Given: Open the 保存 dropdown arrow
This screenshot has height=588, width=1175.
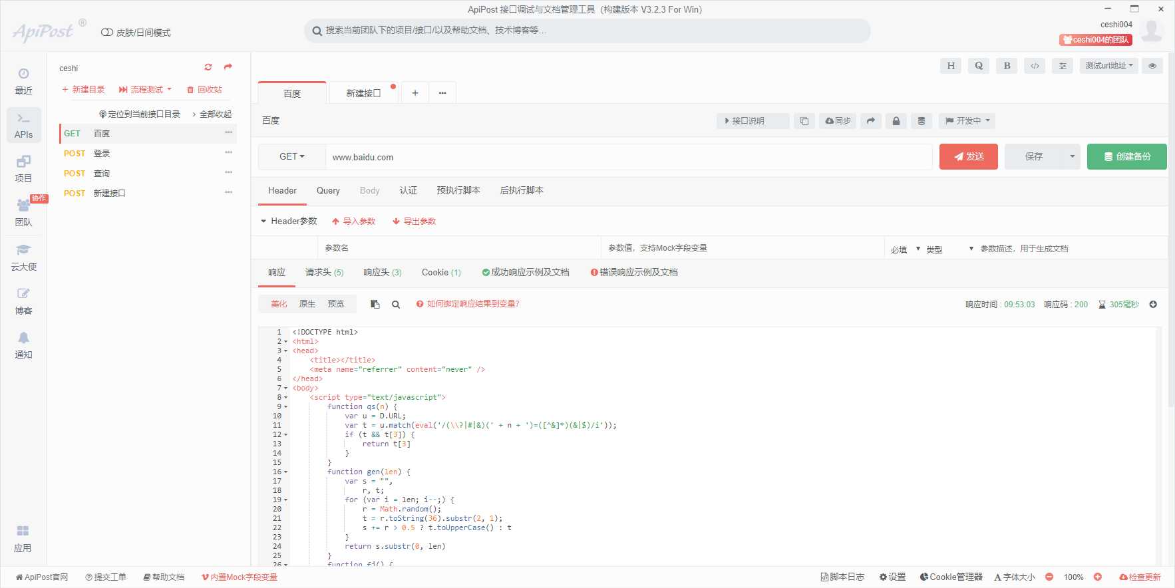Looking at the screenshot, I should (1072, 157).
